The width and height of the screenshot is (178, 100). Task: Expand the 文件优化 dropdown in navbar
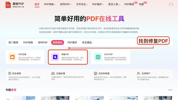click(x=82, y=4)
